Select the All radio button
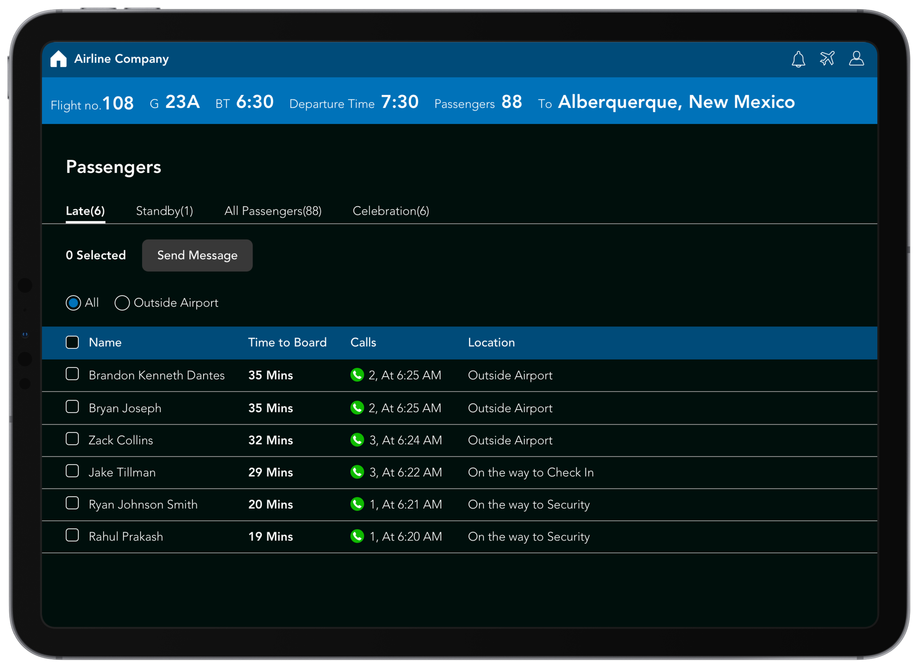The height and width of the screenshot is (669, 920). coord(74,303)
